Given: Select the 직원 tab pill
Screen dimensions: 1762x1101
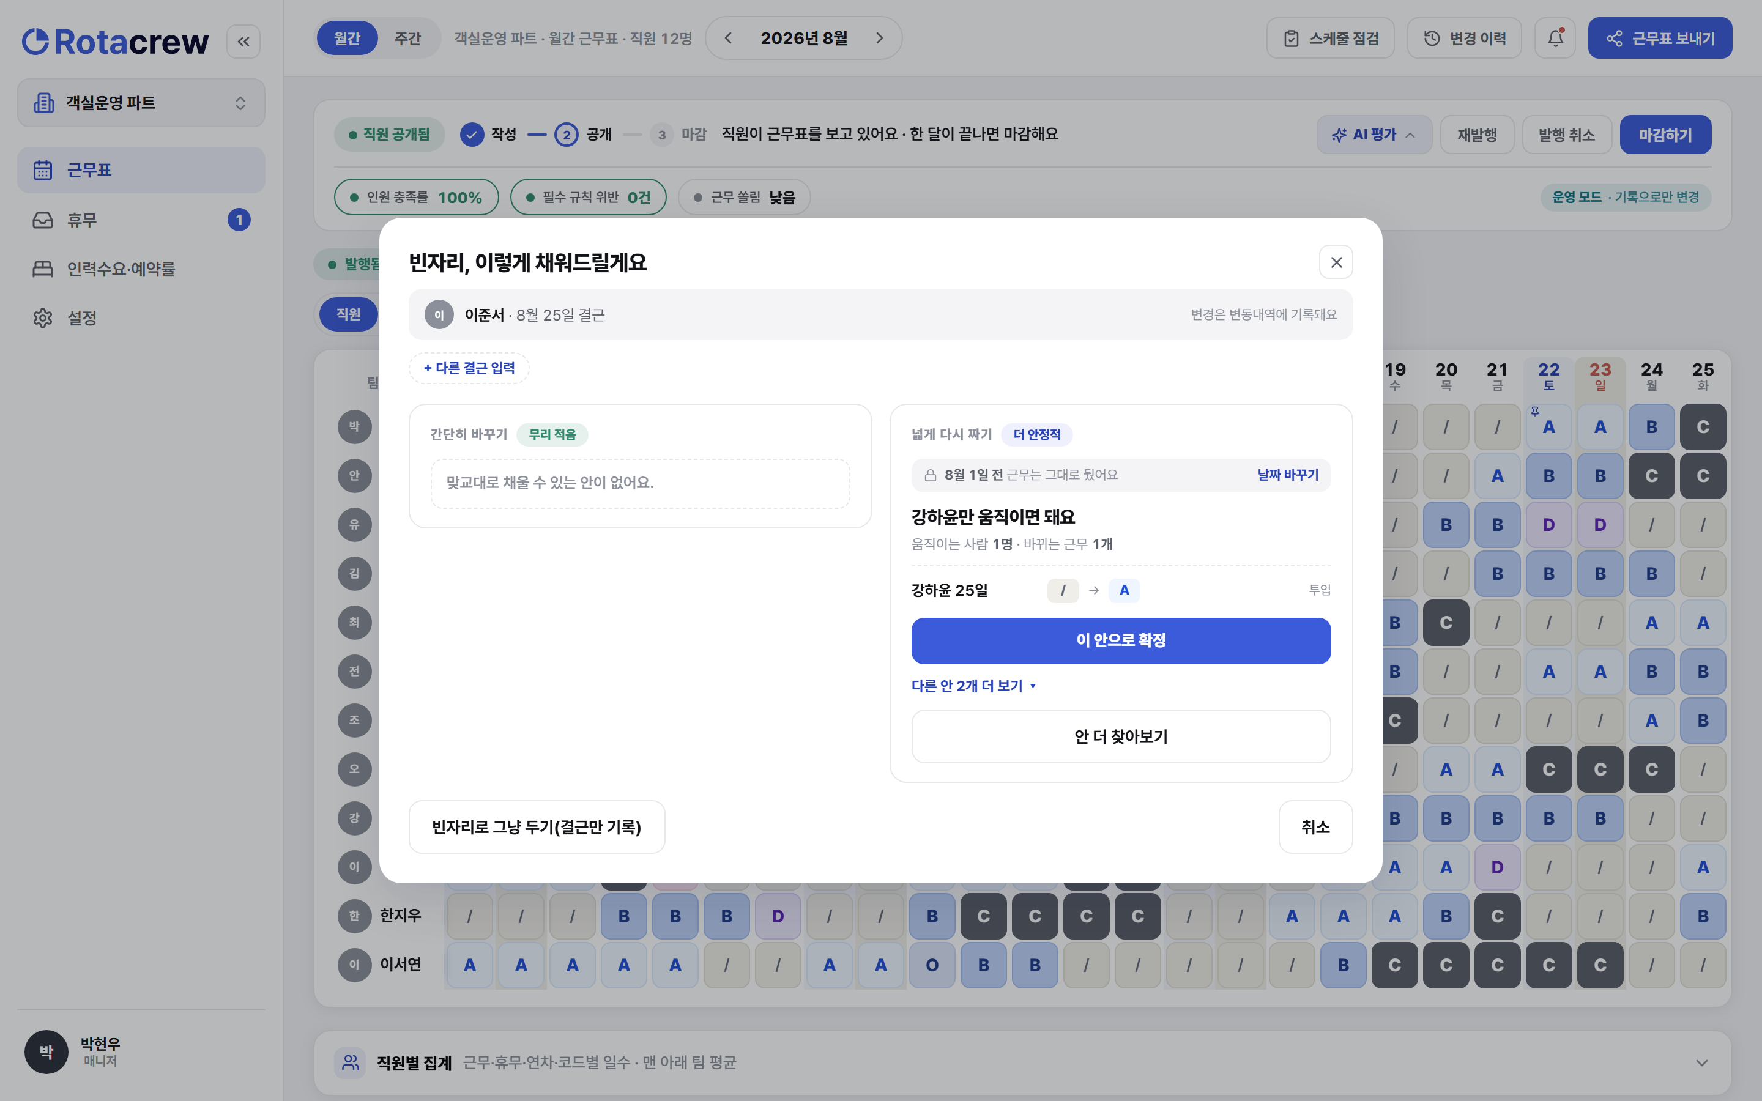Looking at the screenshot, I should point(348,314).
